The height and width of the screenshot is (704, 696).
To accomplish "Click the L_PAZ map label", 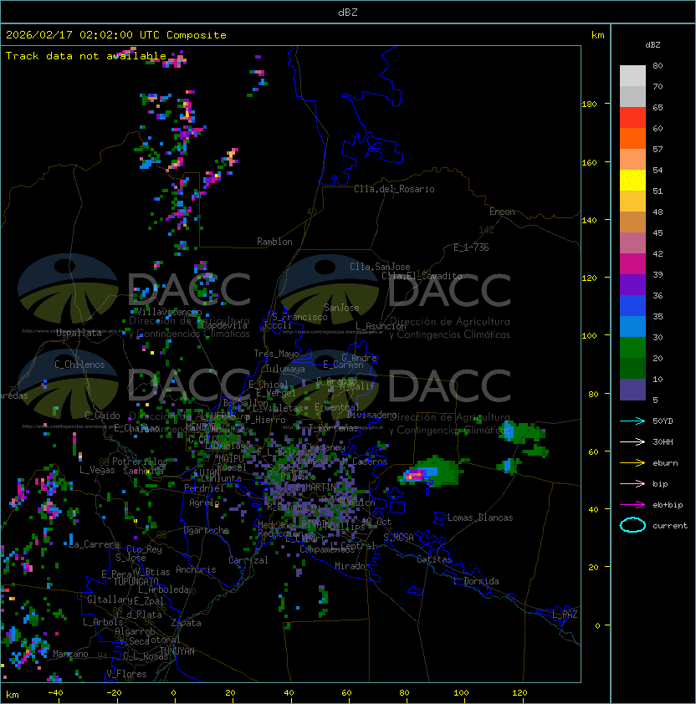I will click(x=565, y=615).
